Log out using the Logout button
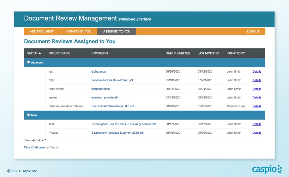Viewport: 289px width, 177px height. pos(253,32)
